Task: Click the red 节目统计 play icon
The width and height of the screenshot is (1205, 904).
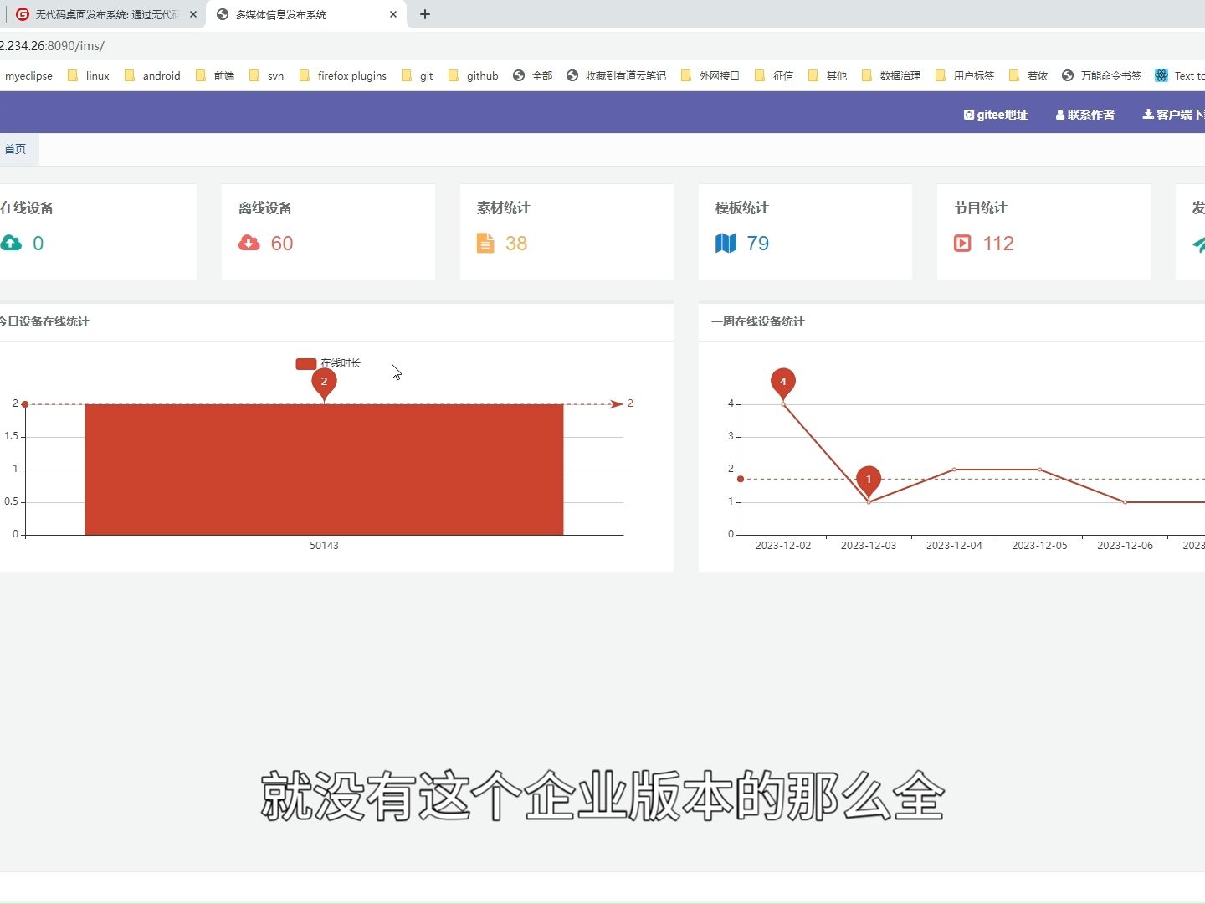Action: click(x=962, y=243)
